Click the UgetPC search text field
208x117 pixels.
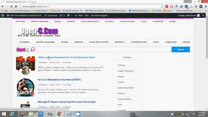tap(93, 49)
